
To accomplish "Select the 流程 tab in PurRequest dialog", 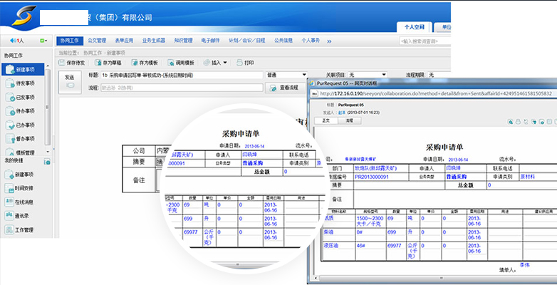I will 348,121.
